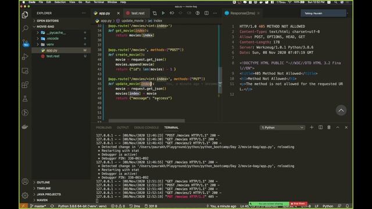Click the LF end-of-line indicator

316,206
